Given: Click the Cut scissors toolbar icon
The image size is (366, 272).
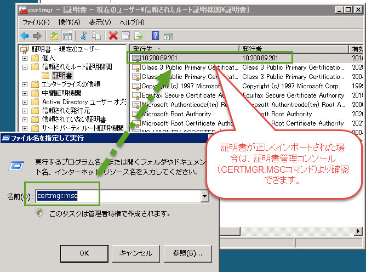Looking at the screenshot, I should point(84,36).
